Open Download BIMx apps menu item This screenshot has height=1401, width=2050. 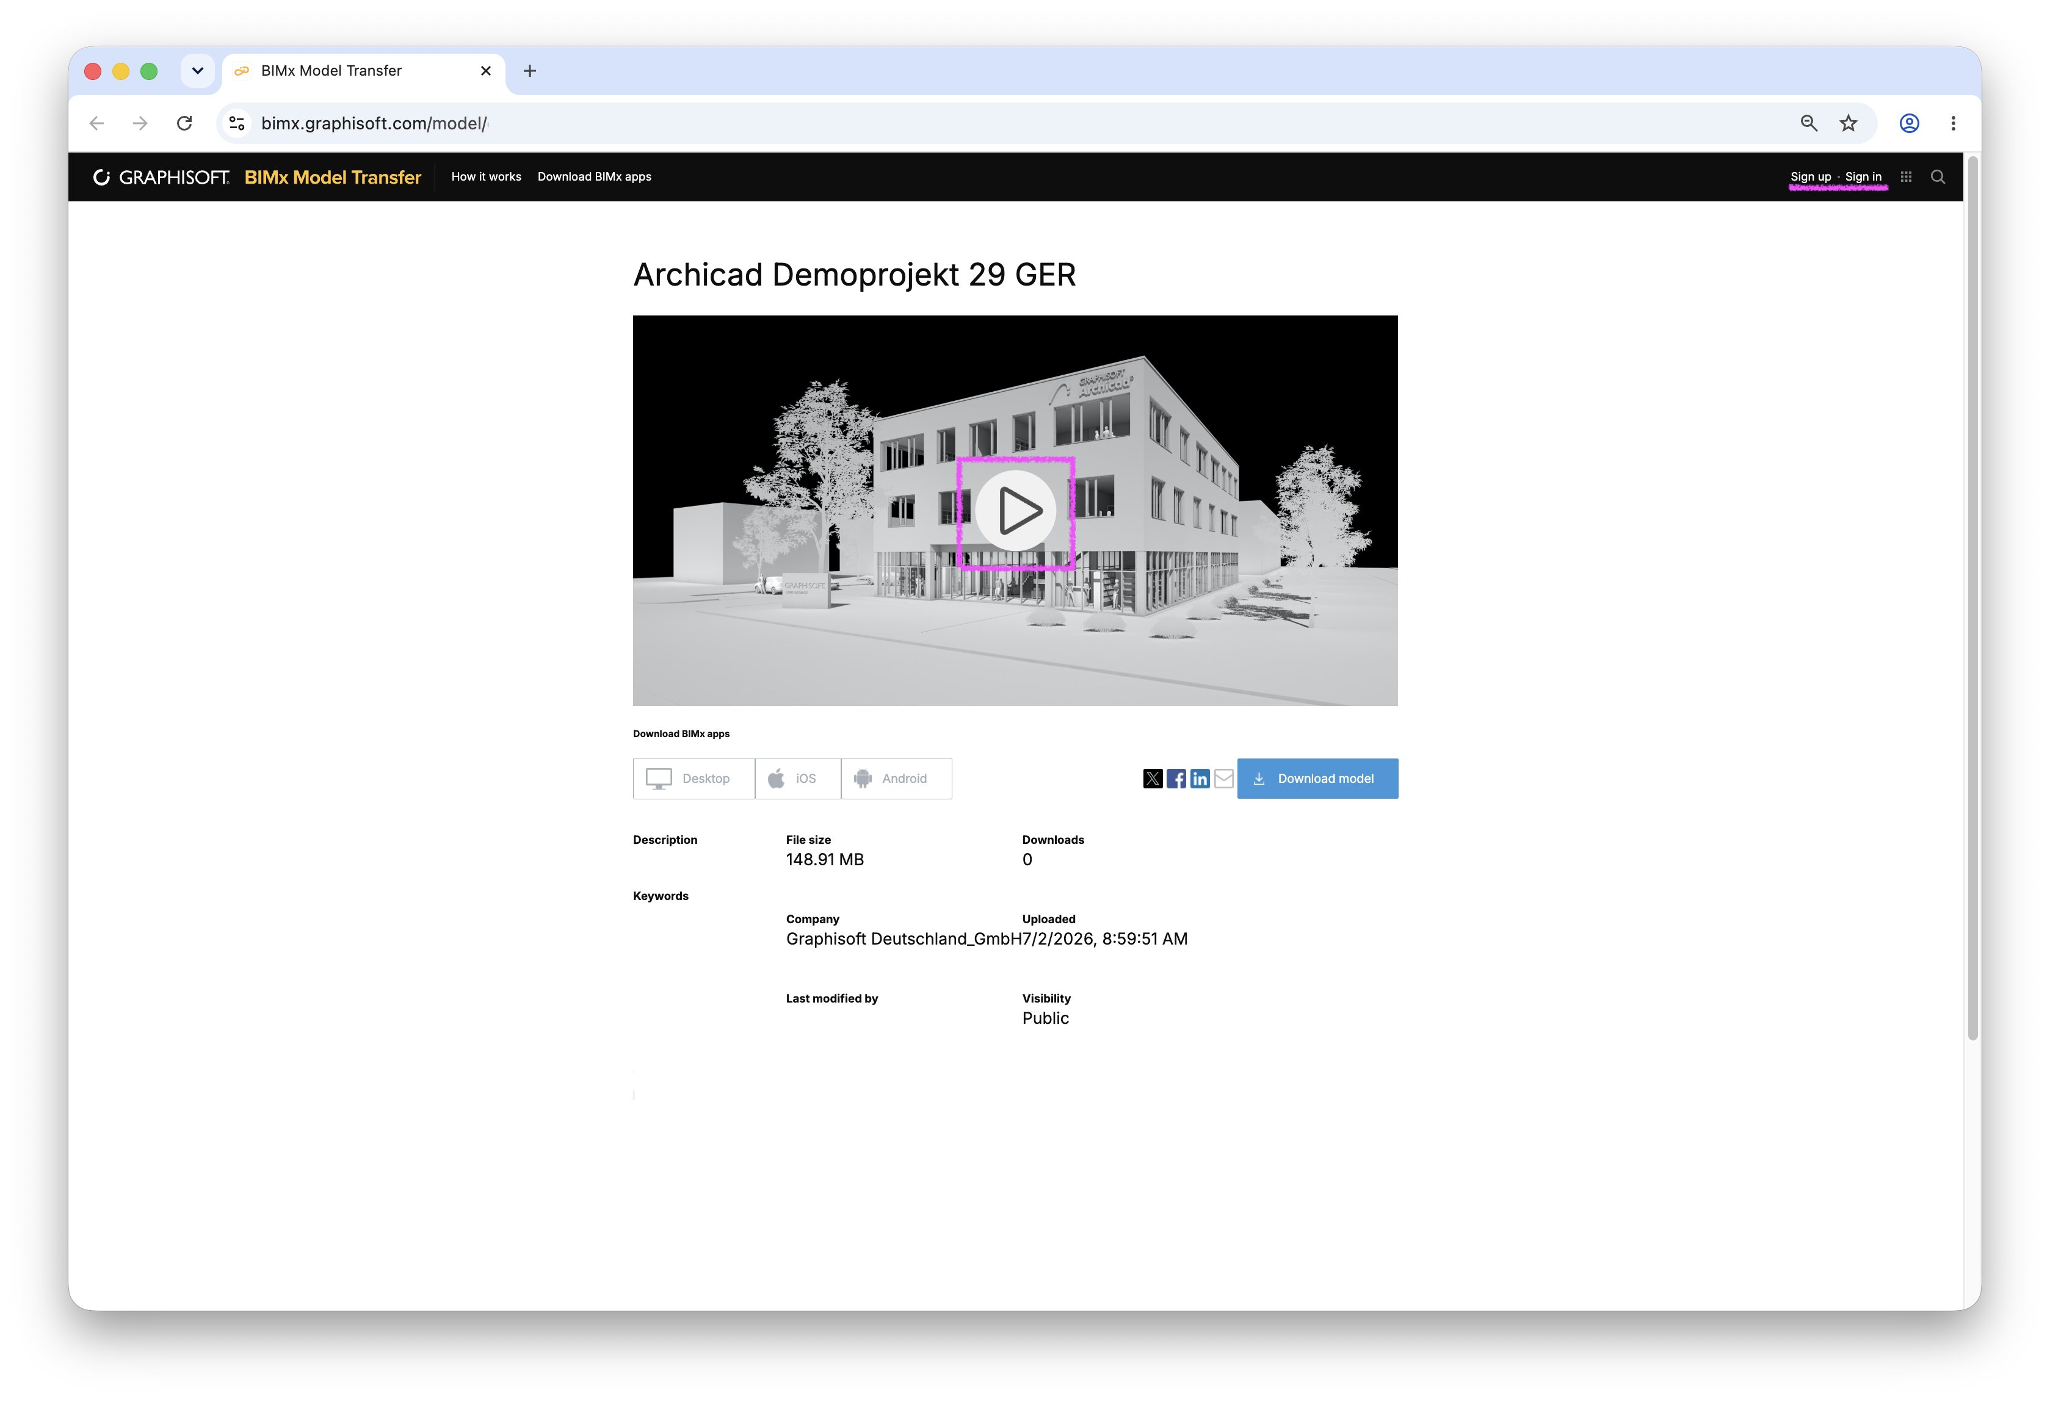coord(595,176)
